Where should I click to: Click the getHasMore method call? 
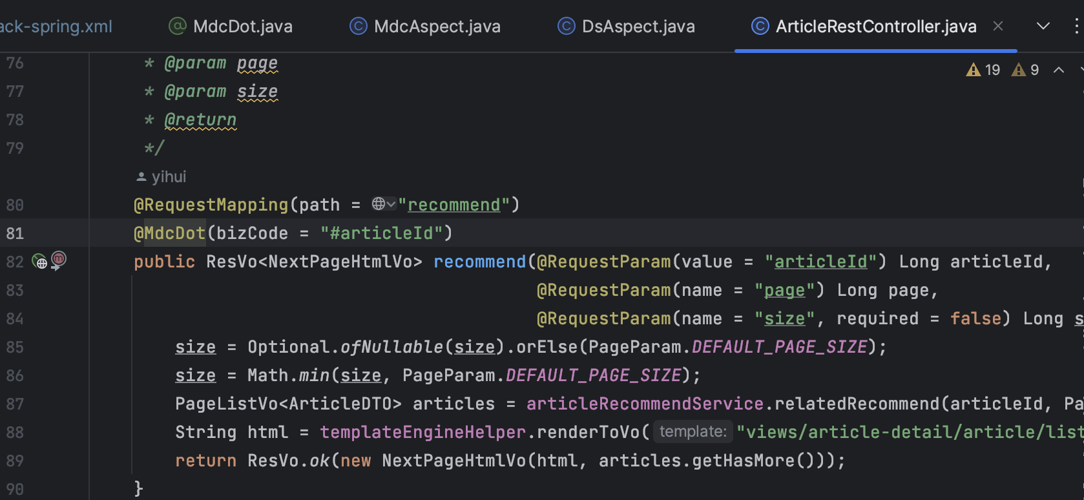(x=744, y=461)
